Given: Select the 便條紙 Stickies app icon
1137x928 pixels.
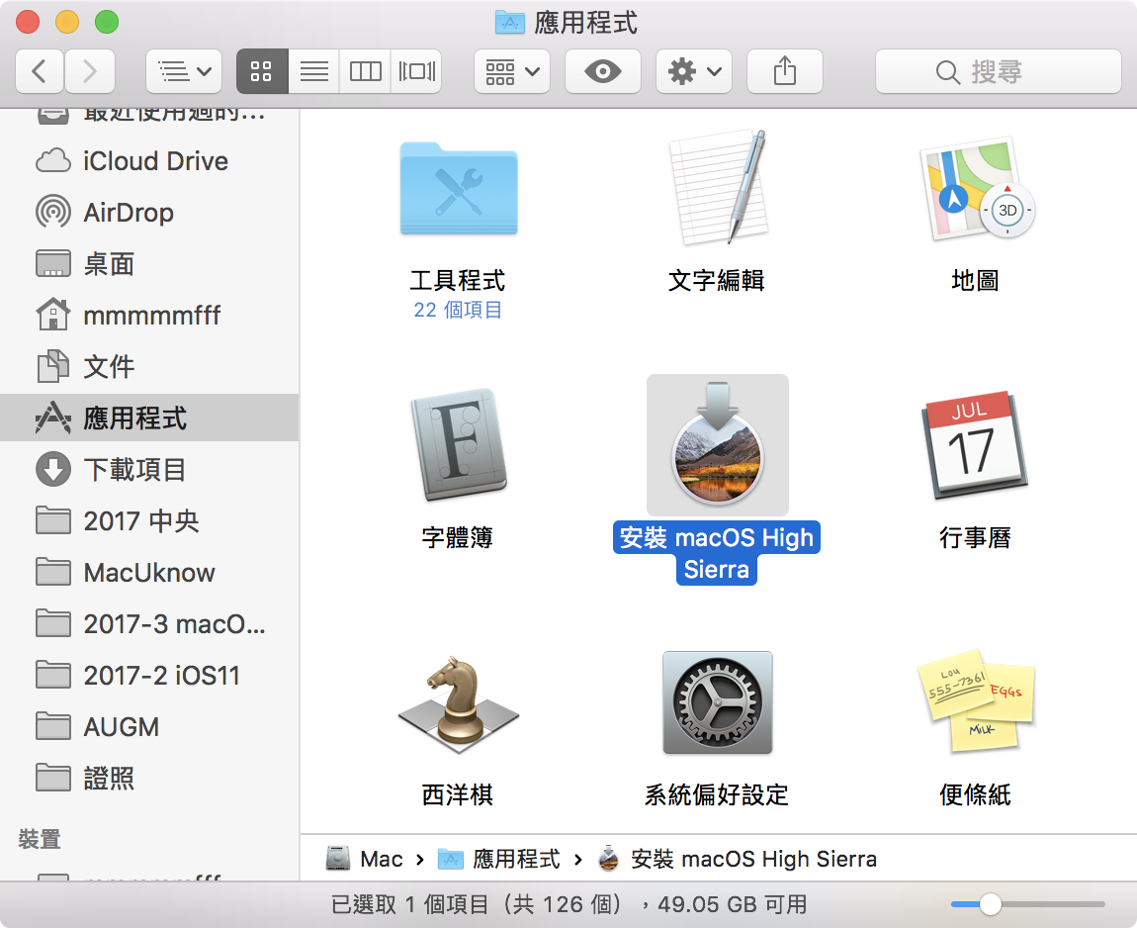Looking at the screenshot, I should click(x=976, y=702).
